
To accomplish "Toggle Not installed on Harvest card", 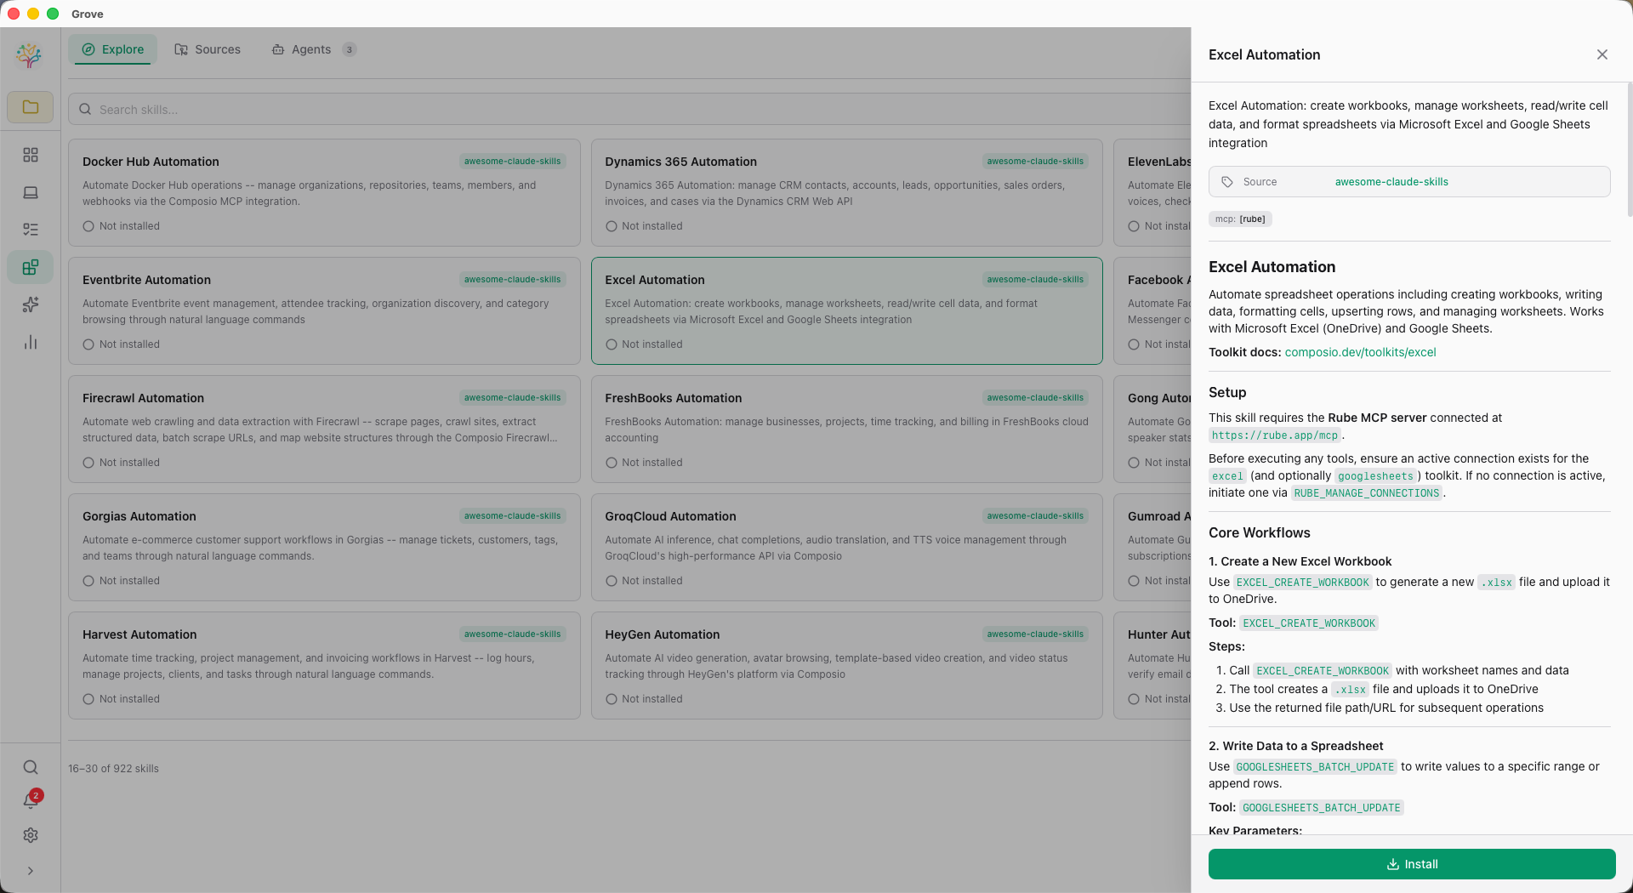I will (x=122, y=699).
